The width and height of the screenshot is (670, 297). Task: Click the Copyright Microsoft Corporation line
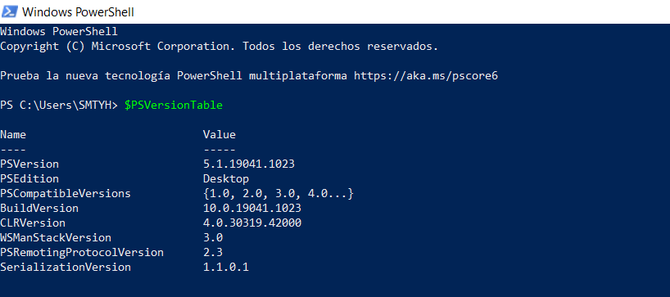(220, 47)
